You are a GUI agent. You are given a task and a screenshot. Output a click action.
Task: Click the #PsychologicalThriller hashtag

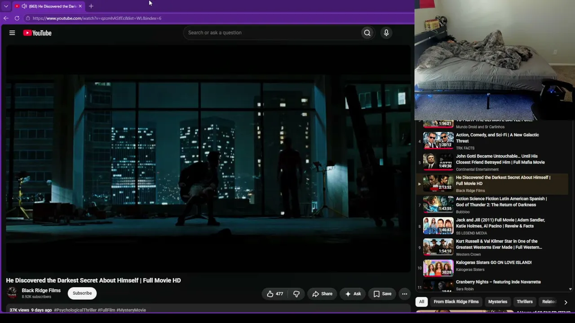pos(75,310)
